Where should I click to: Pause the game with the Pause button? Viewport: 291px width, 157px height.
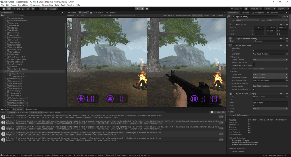142,9
